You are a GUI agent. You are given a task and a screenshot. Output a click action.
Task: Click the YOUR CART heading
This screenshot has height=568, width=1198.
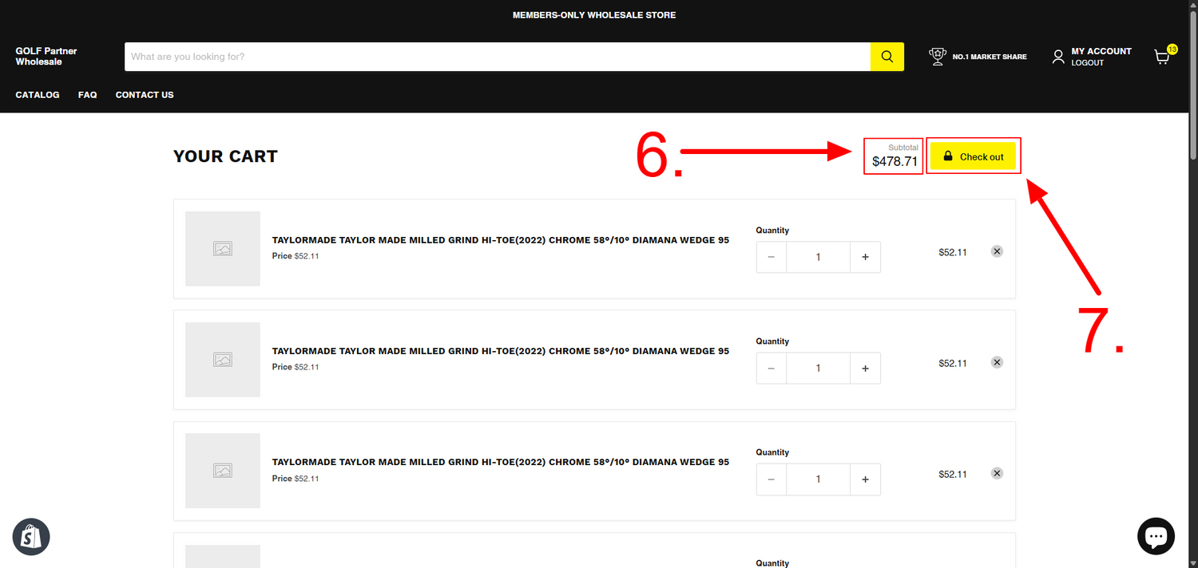(225, 156)
